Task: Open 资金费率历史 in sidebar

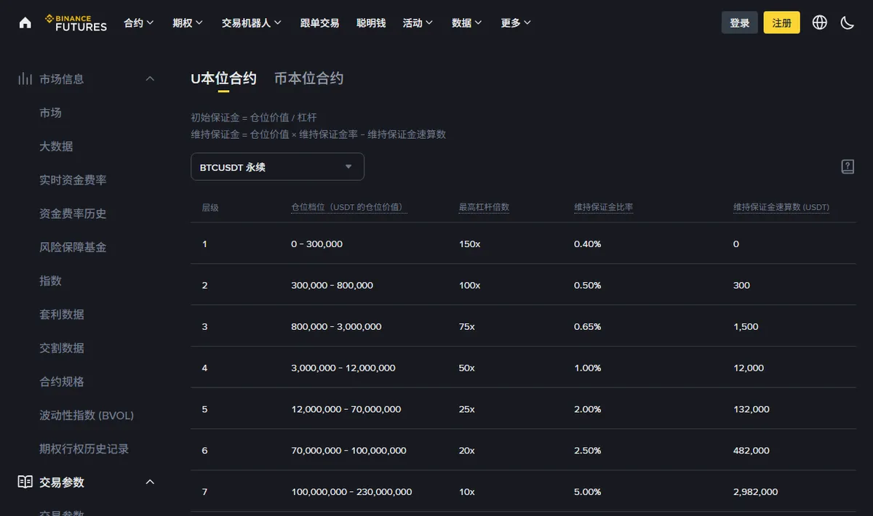Action: pos(73,214)
